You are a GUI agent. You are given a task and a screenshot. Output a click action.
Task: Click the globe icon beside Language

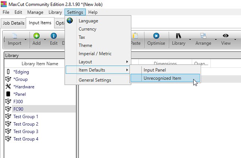pyautogui.click(x=70, y=20)
